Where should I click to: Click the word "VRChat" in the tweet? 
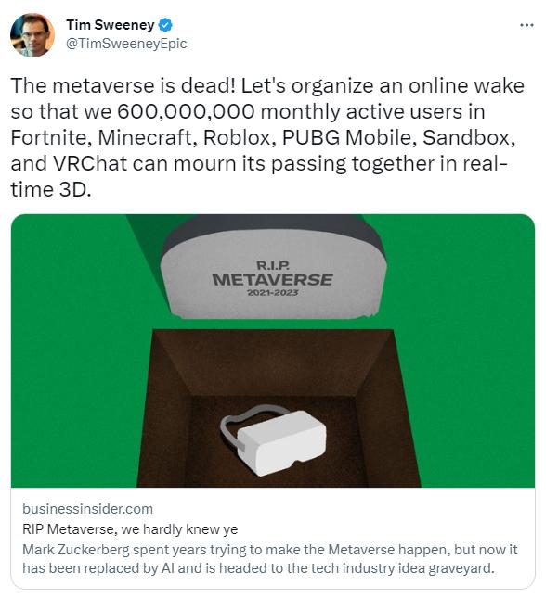point(90,163)
